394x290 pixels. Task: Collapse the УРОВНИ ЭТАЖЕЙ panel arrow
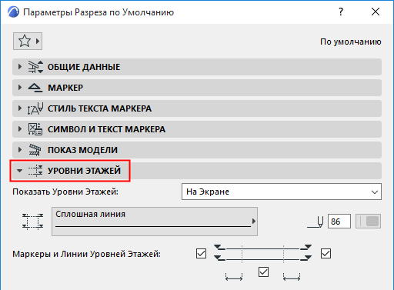pyautogui.click(x=19, y=171)
